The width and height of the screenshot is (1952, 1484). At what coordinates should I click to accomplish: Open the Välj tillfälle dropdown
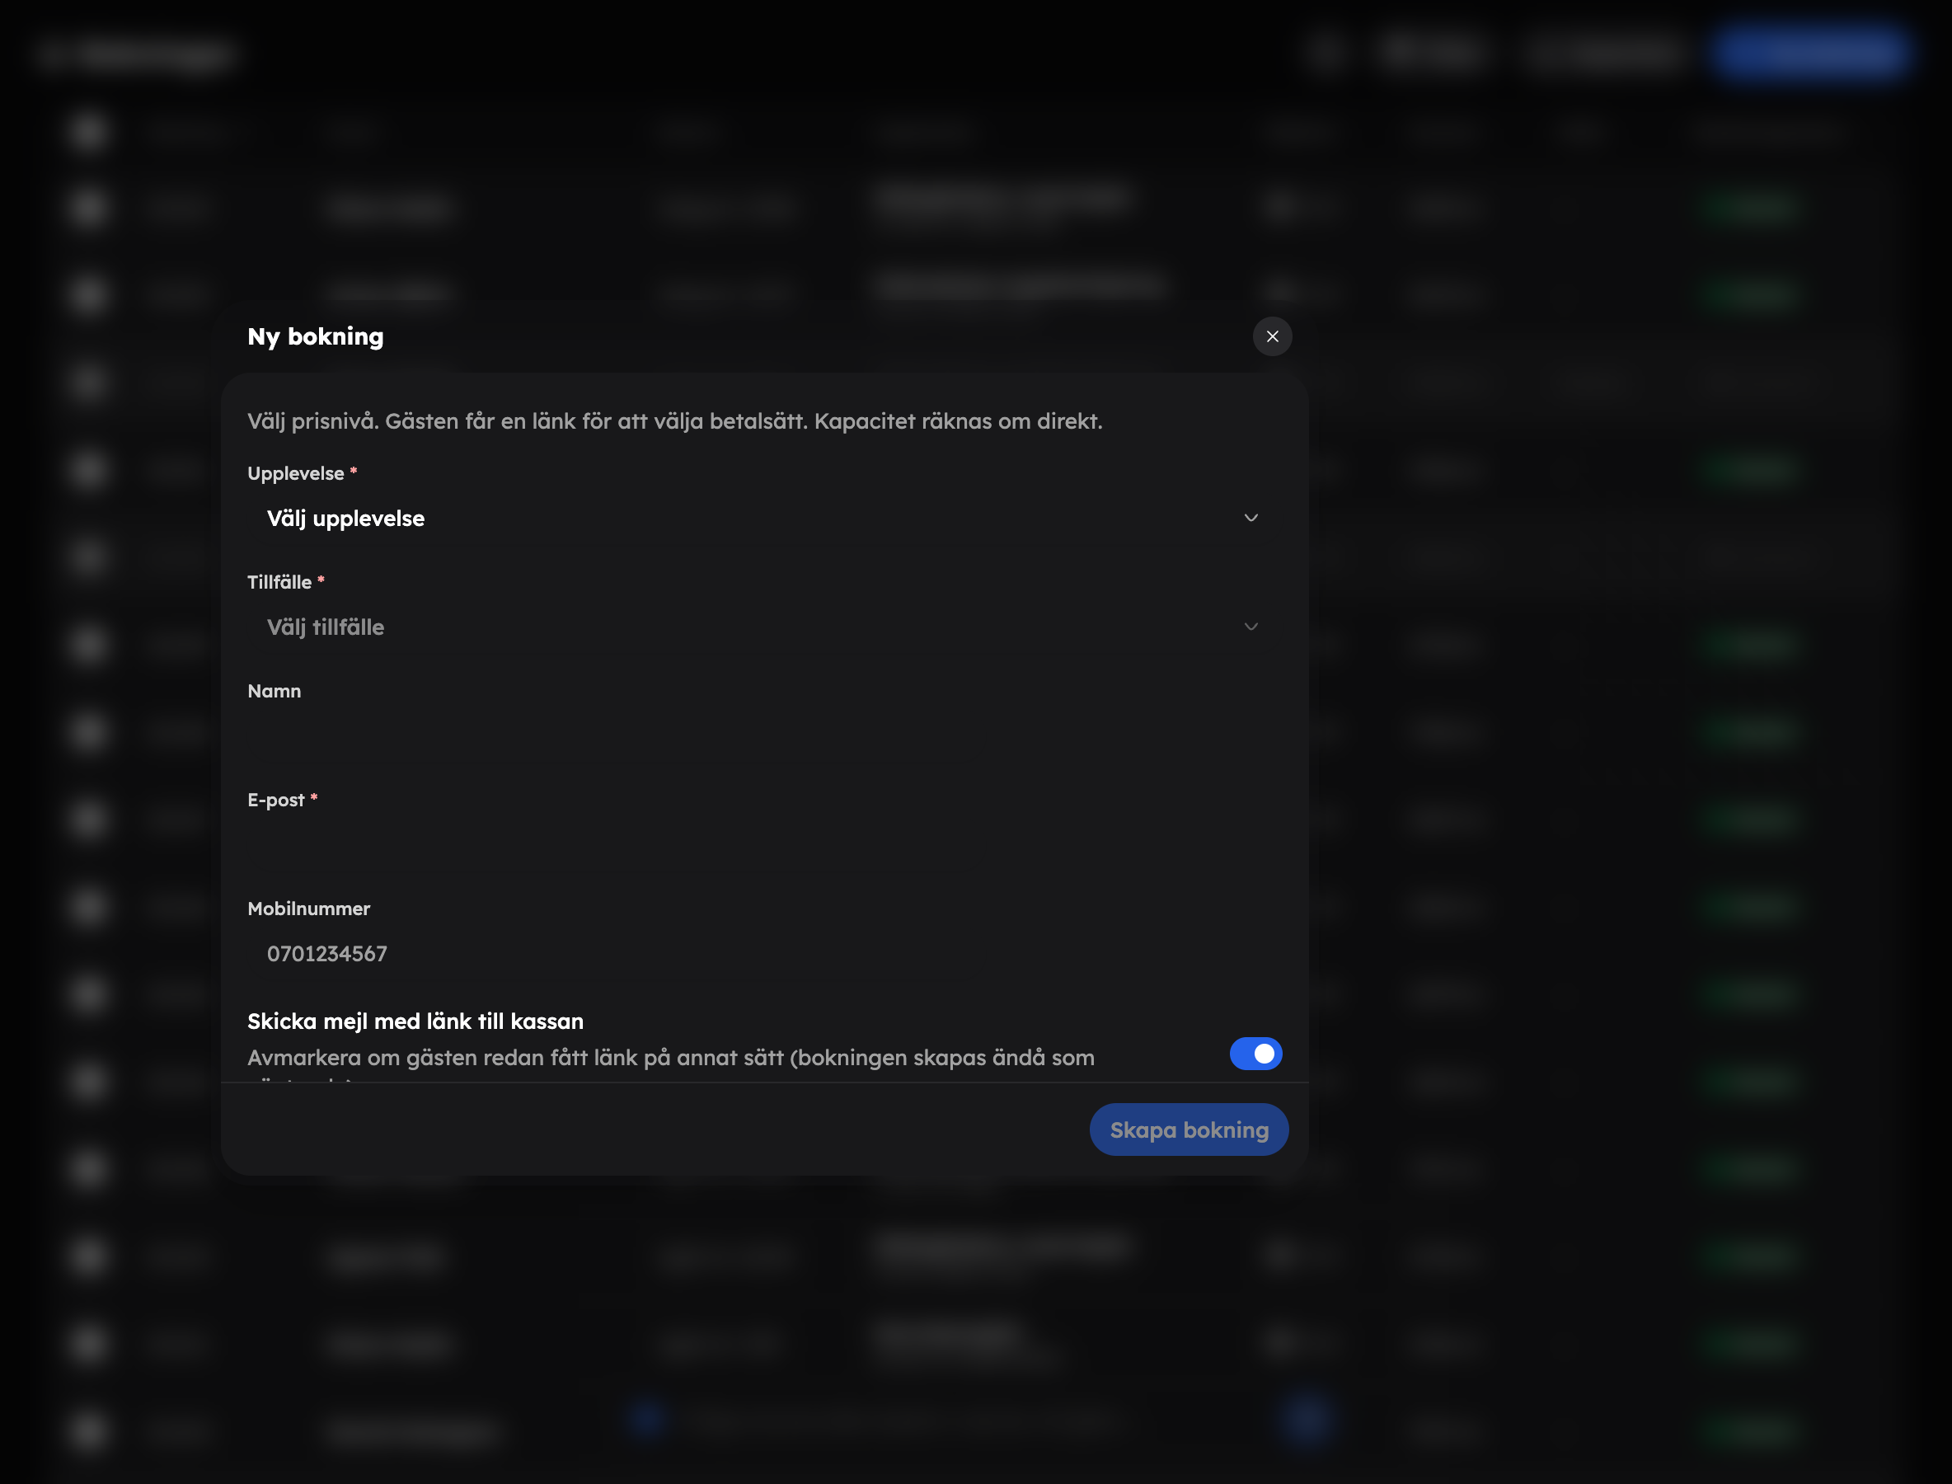764,627
